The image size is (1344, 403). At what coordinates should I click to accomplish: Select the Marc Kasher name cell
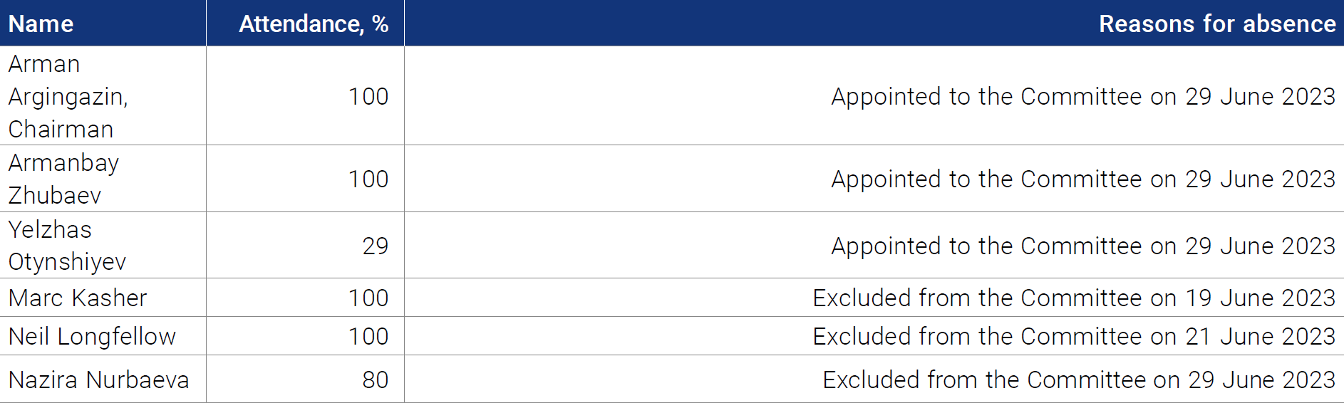[103, 298]
